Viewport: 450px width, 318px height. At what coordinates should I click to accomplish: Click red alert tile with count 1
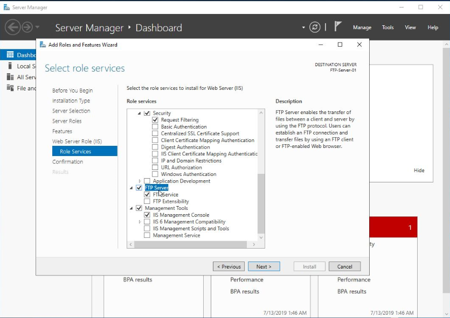(x=393, y=227)
